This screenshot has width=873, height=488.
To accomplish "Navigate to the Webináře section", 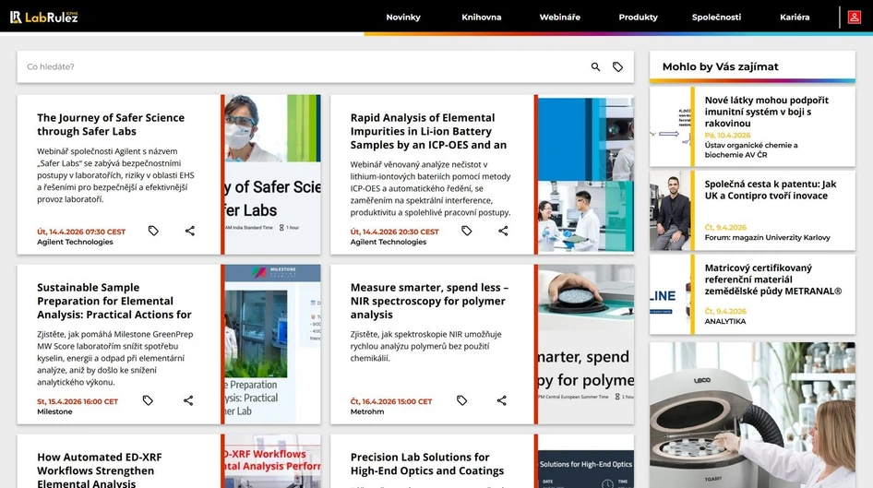I will 559,18.
